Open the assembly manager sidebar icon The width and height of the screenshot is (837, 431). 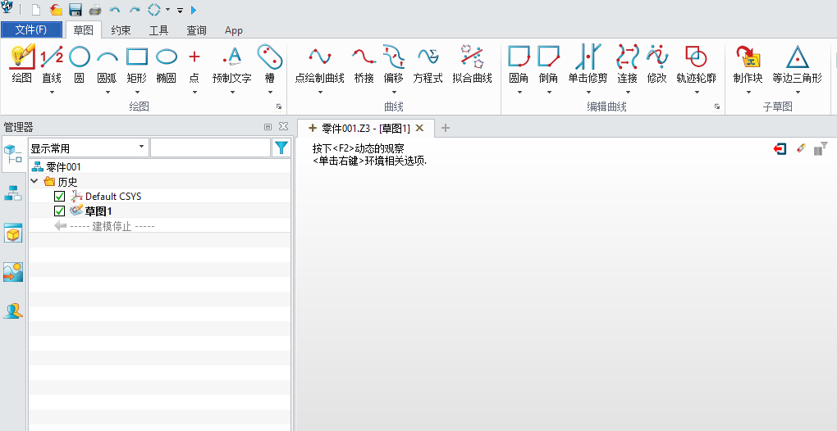pos(13,193)
